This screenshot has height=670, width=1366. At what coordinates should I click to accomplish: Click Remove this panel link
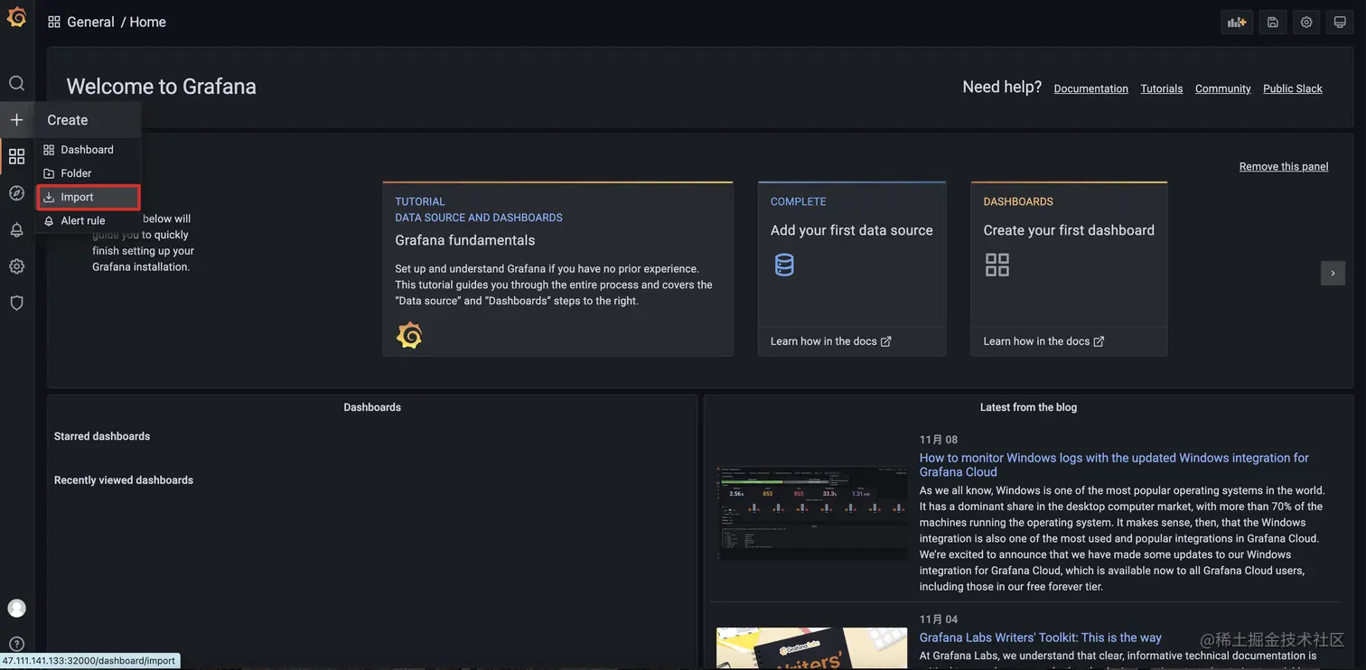click(1284, 166)
